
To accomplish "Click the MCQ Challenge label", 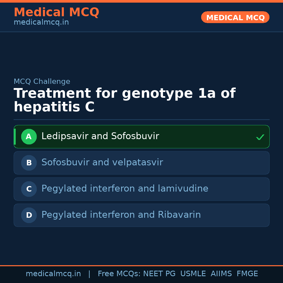I will pyautogui.click(x=42, y=81).
